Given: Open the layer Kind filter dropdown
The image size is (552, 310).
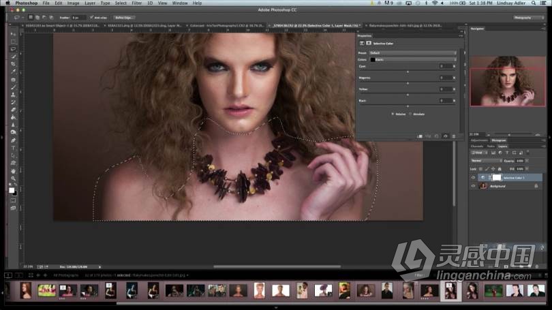Looking at the screenshot, I should [x=478, y=153].
